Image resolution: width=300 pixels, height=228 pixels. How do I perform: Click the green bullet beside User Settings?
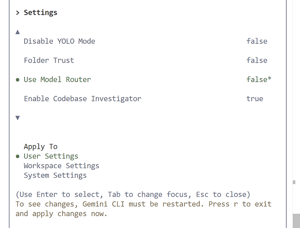pyautogui.click(x=18, y=156)
